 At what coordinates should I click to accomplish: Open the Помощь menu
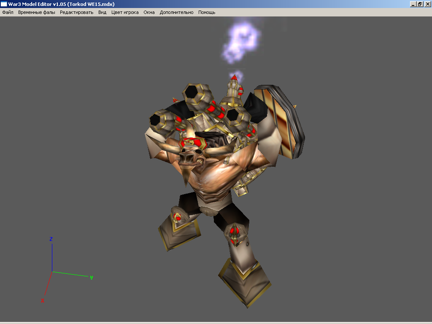click(207, 12)
